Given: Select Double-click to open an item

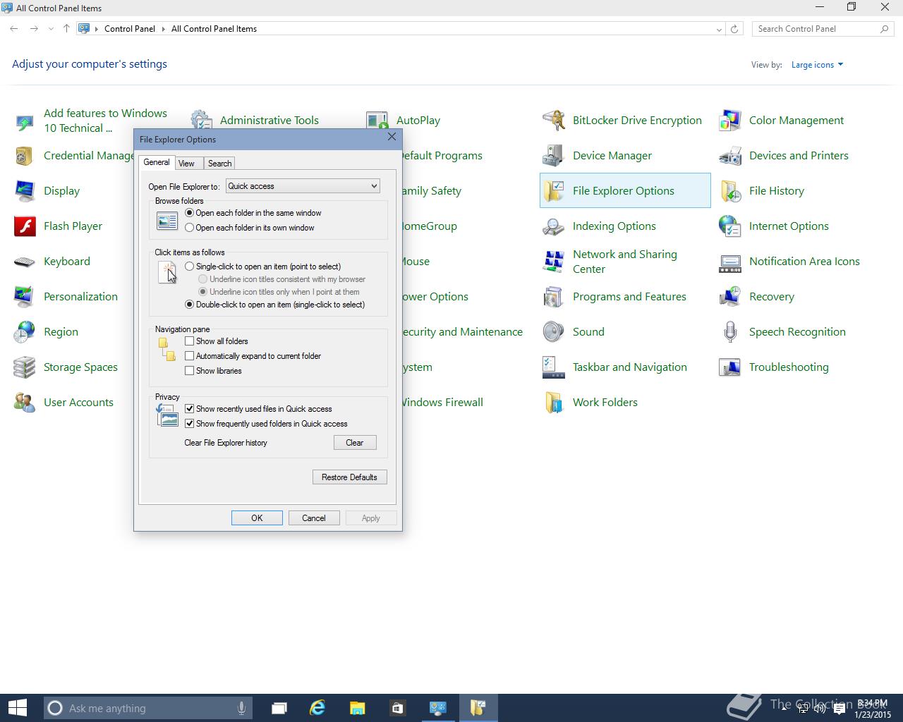Looking at the screenshot, I should (x=189, y=305).
